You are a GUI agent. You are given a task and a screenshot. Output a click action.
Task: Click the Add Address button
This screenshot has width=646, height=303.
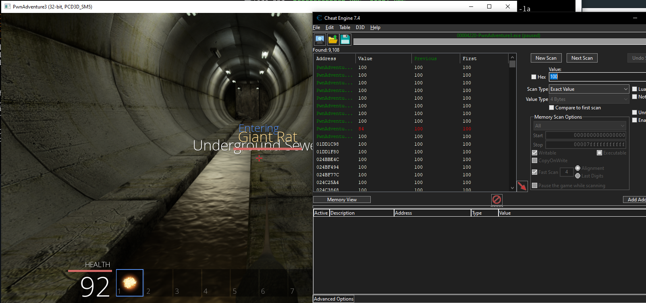pos(635,200)
